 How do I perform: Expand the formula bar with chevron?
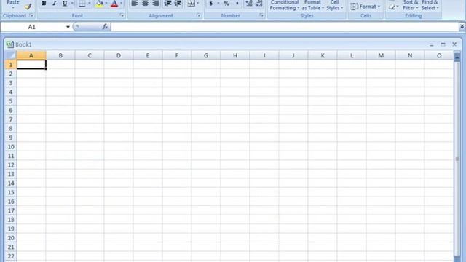(x=462, y=27)
